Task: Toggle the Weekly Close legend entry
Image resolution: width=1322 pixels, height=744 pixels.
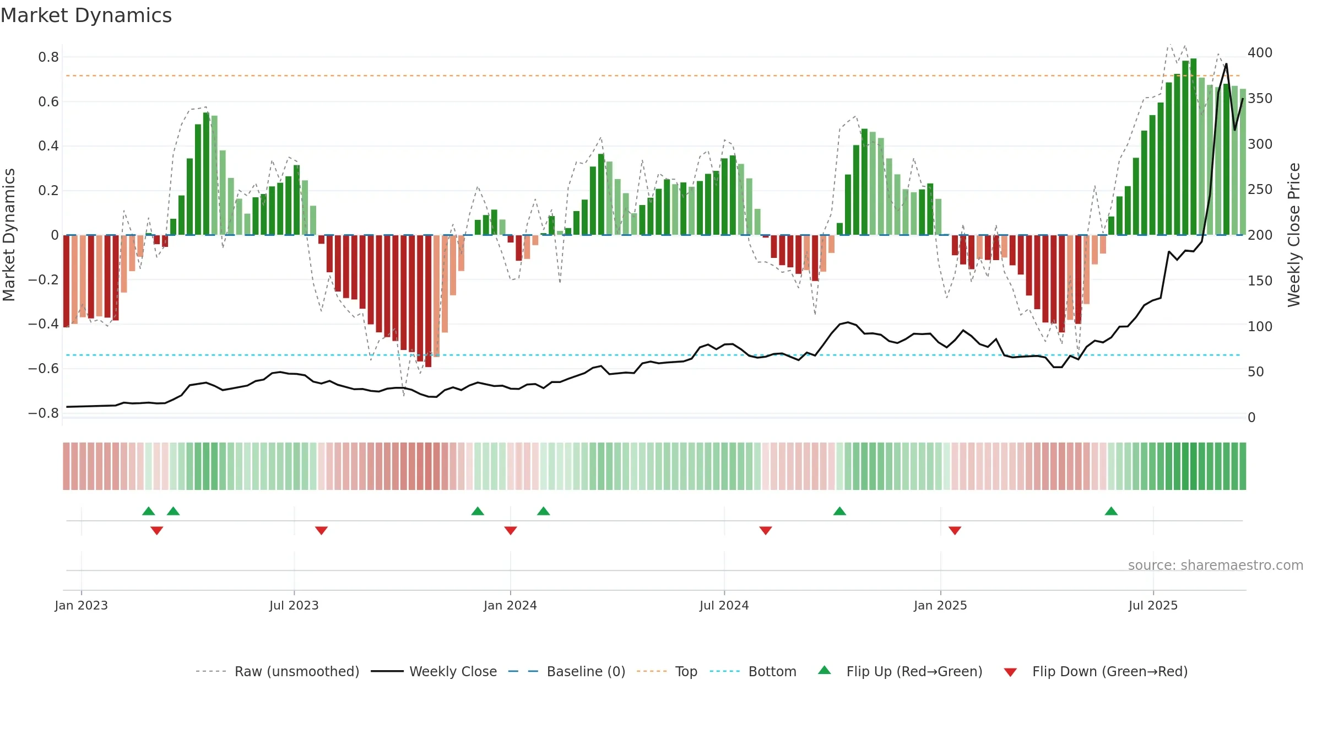Action: coord(434,671)
